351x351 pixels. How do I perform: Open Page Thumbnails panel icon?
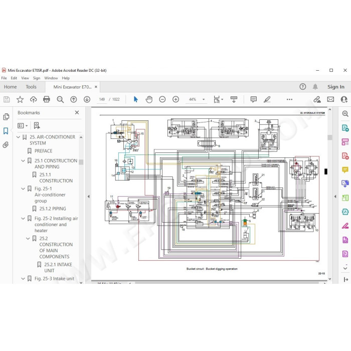(6, 117)
